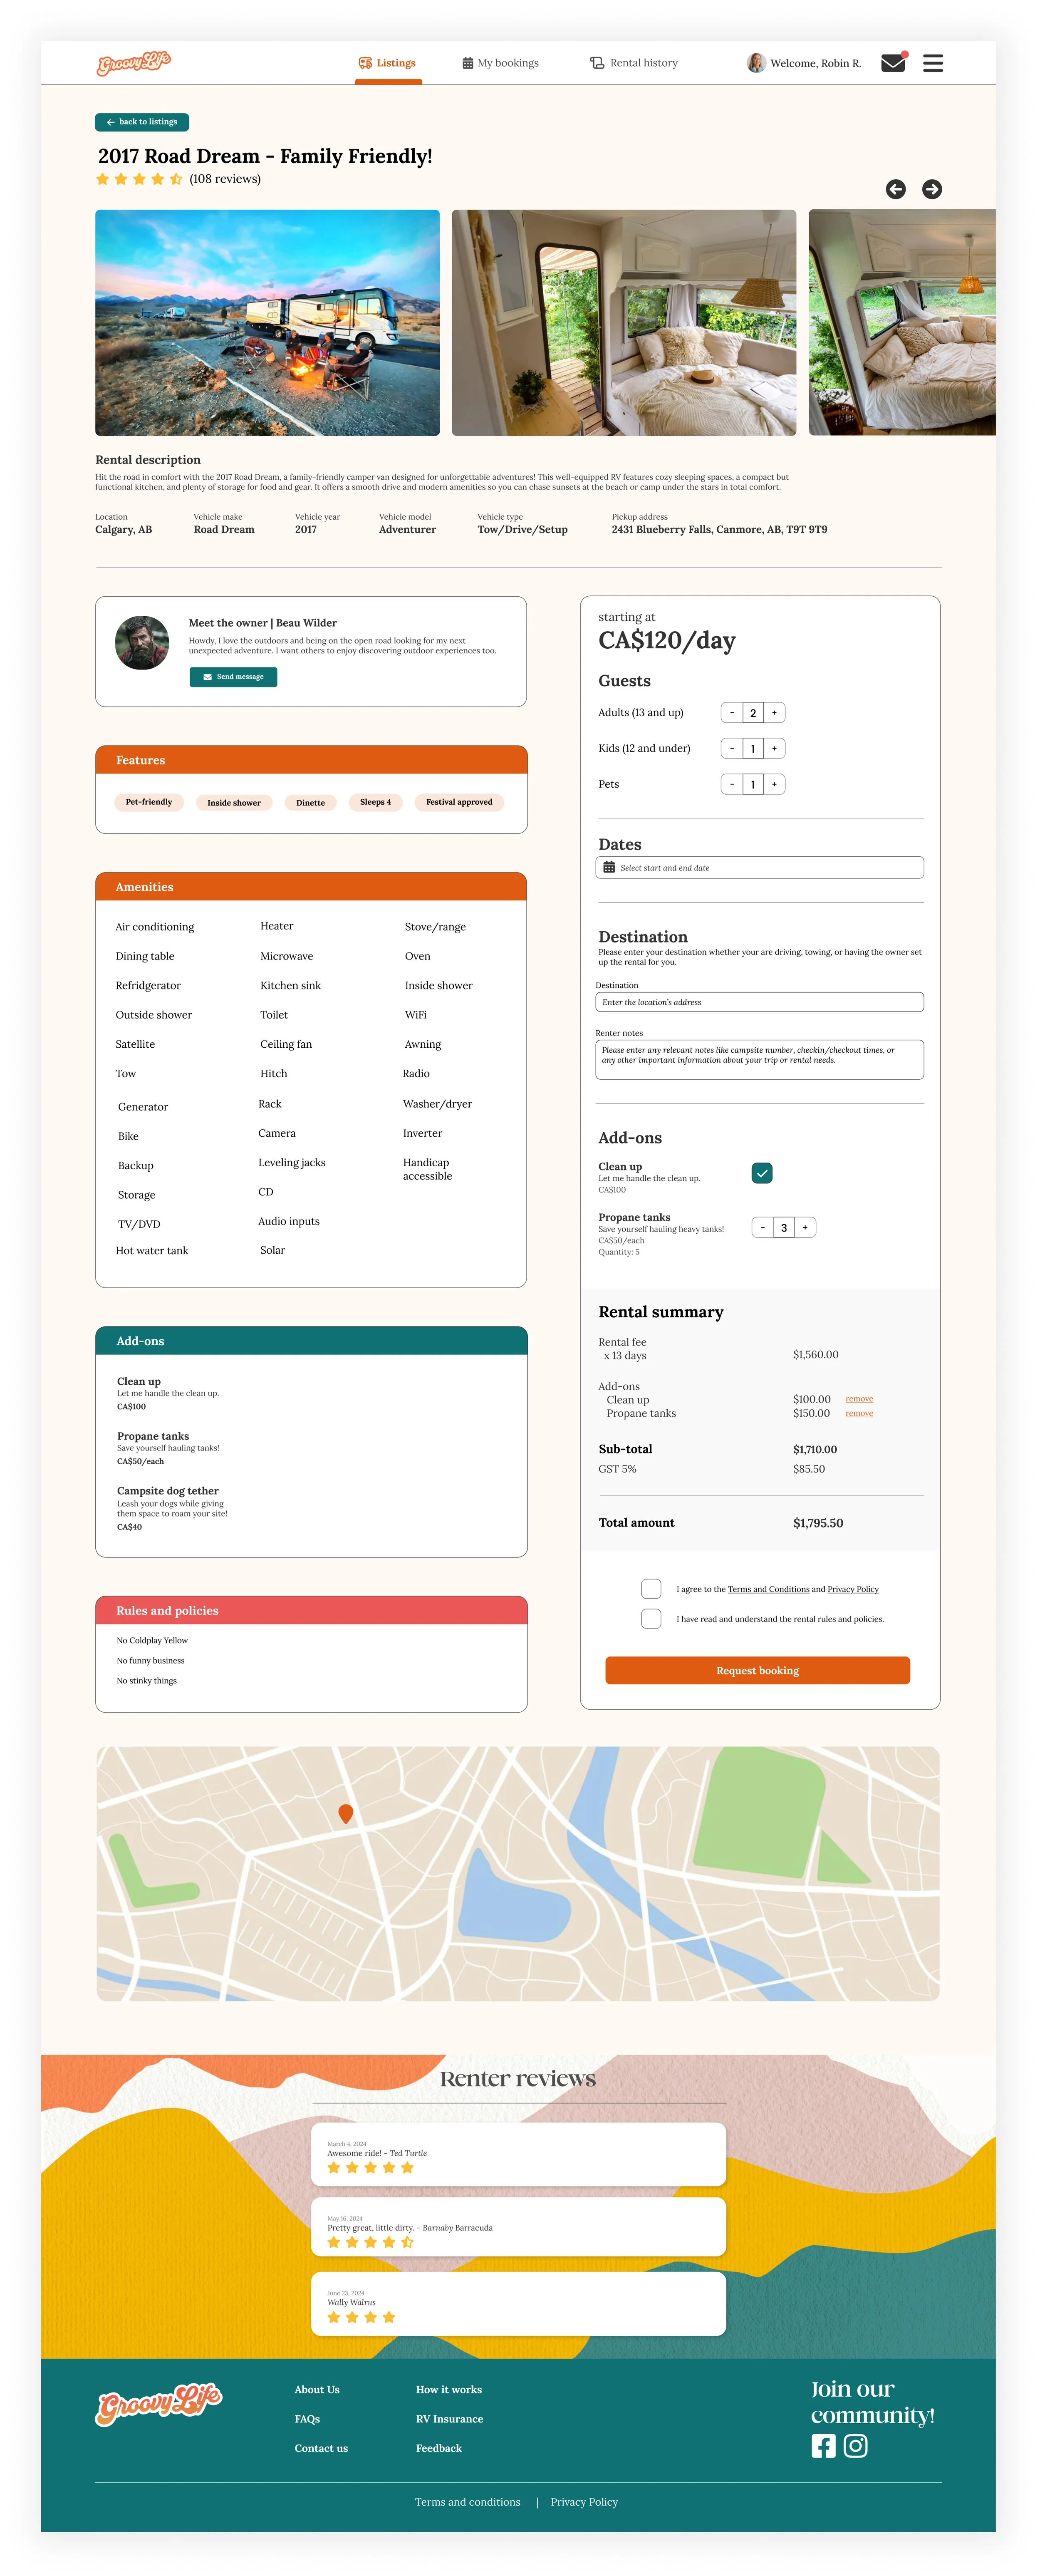Open the start and end date picker

click(759, 867)
